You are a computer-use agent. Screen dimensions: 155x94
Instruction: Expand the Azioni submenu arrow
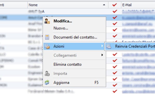[102, 46]
